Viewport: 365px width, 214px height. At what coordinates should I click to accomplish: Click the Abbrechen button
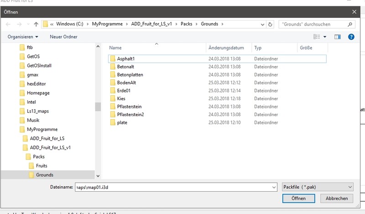[337, 199]
